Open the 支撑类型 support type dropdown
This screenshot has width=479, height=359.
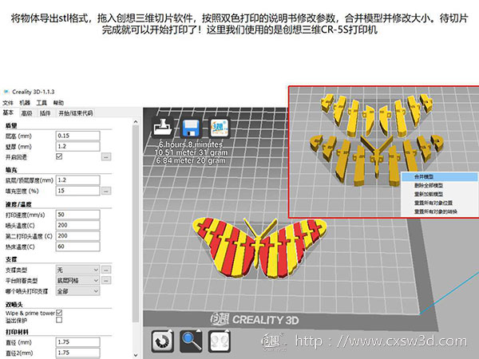[x=78, y=270]
